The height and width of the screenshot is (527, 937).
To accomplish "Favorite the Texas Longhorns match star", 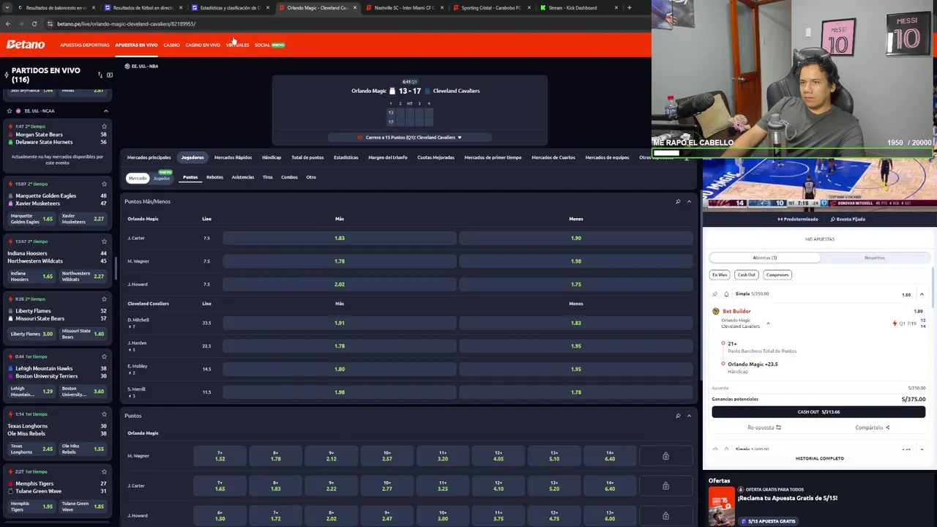I will tap(104, 414).
